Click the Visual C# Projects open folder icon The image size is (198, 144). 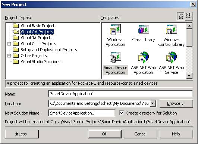pos(16,32)
